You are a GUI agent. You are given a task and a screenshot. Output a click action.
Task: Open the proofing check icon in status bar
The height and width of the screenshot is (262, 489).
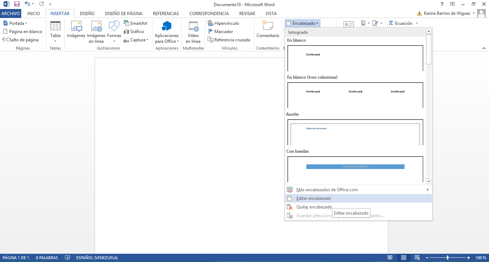(x=67, y=258)
